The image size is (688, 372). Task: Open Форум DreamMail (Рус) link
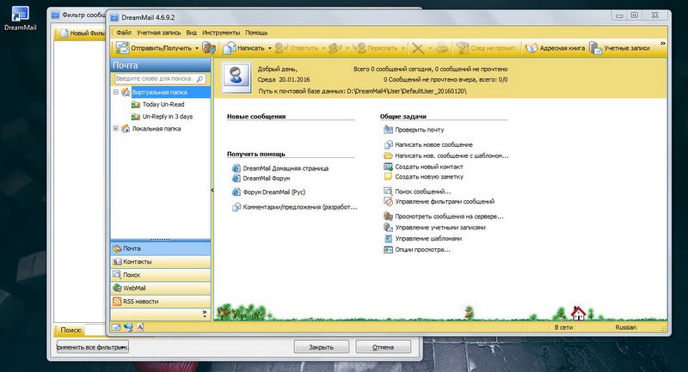273,192
